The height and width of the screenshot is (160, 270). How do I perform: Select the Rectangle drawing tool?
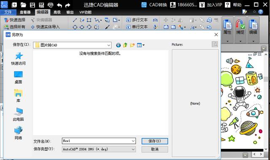[x=89, y=20]
